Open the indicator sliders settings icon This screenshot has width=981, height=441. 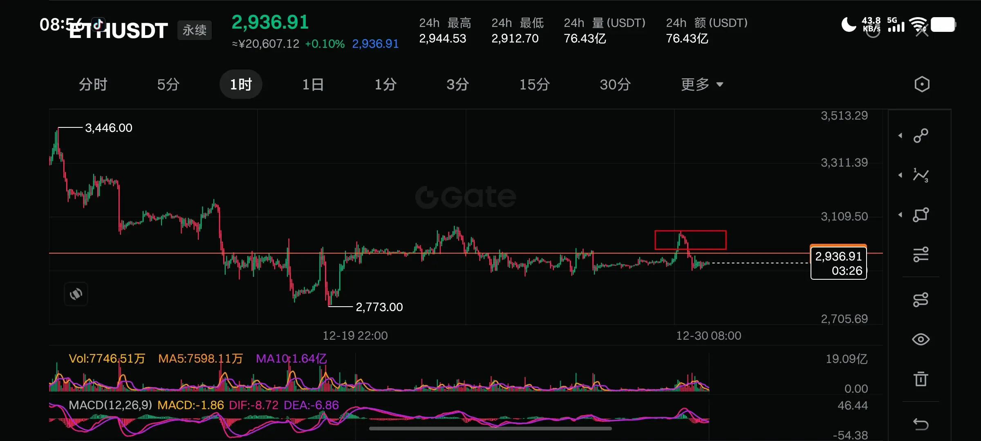921,254
